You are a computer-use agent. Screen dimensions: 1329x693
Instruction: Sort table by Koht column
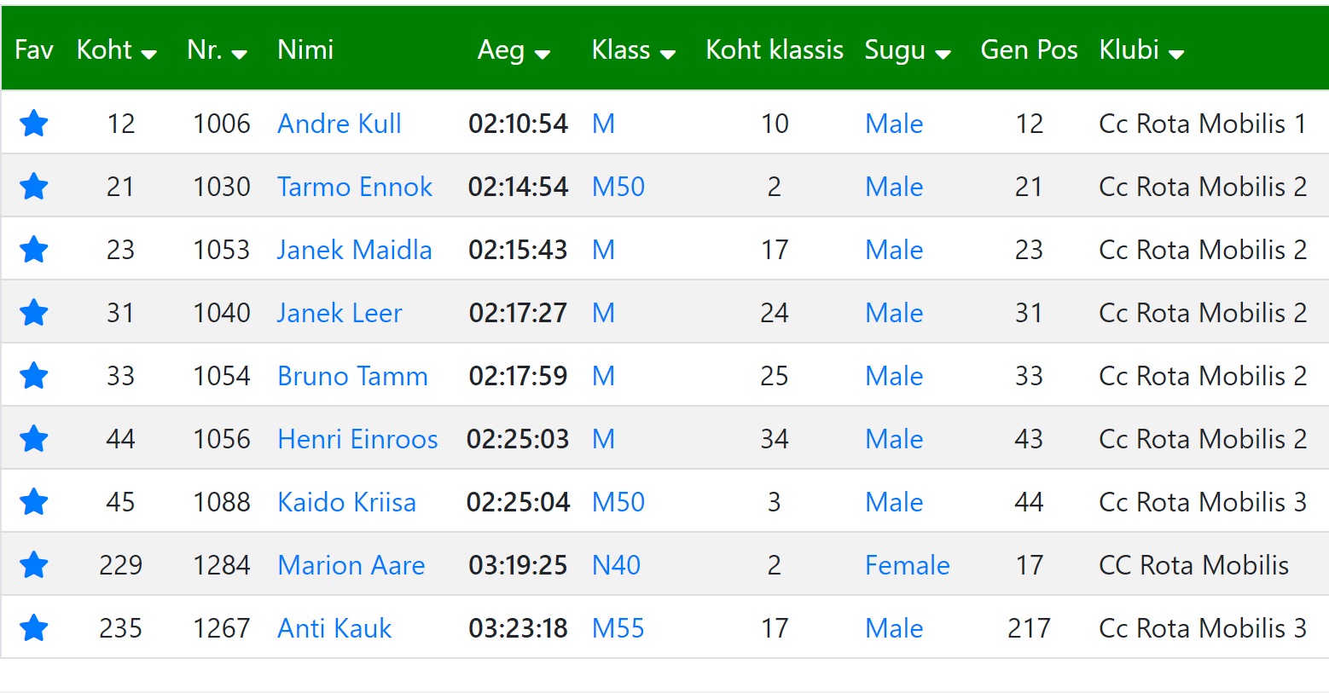coord(117,50)
